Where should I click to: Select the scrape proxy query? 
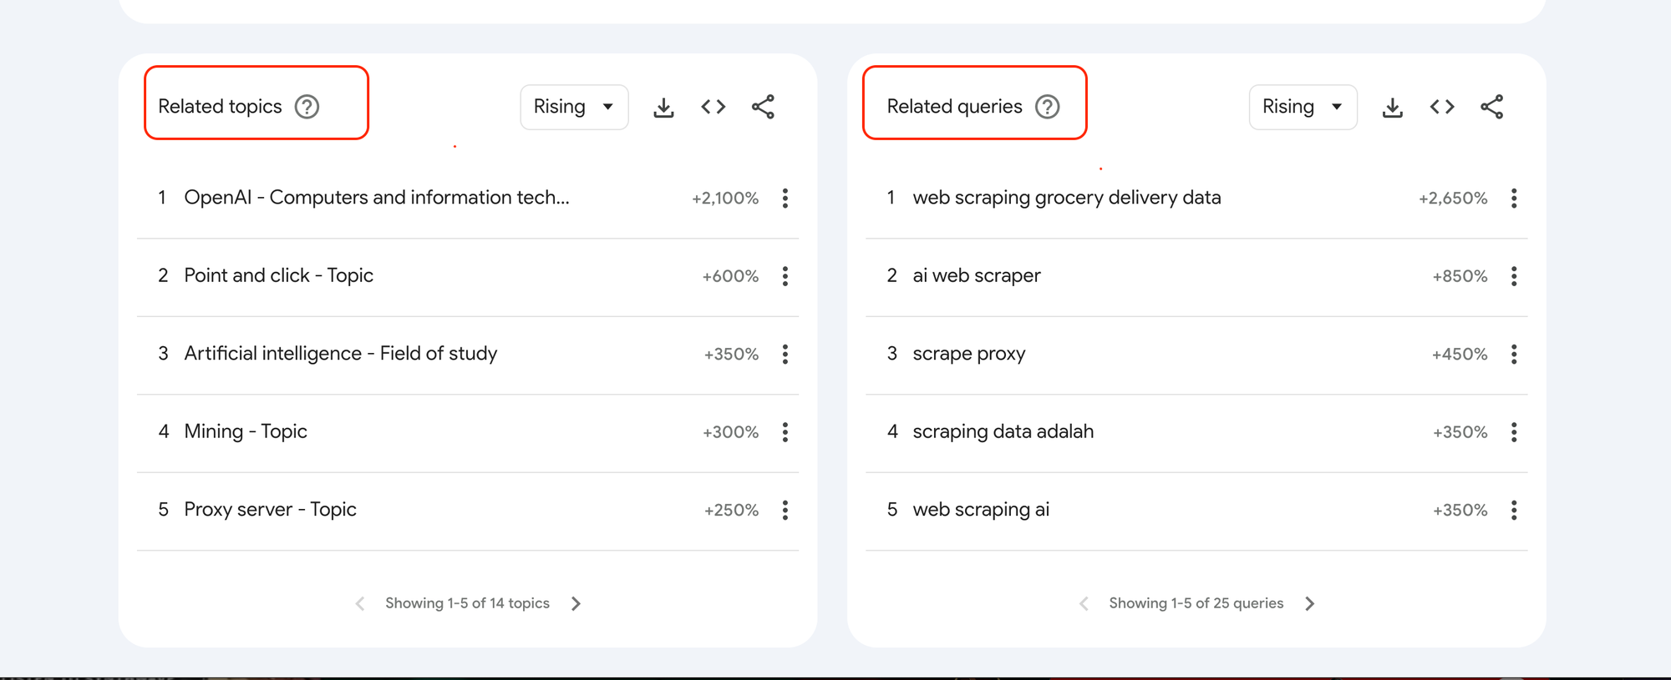click(x=968, y=354)
